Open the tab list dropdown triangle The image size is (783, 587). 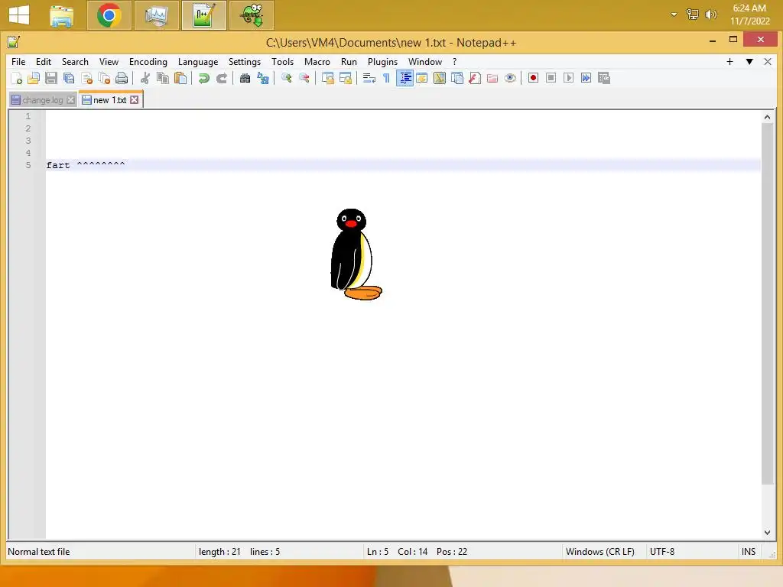tap(749, 61)
